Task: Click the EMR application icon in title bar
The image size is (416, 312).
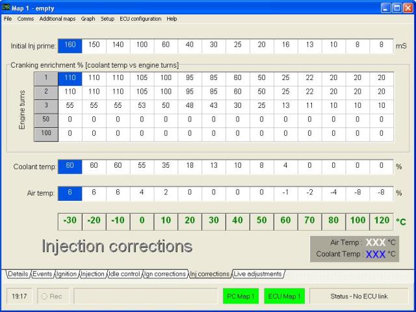Action: [x=6, y=6]
